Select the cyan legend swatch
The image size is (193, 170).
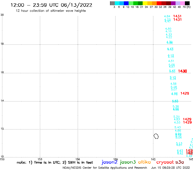pyautogui.click(x=117, y=3)
